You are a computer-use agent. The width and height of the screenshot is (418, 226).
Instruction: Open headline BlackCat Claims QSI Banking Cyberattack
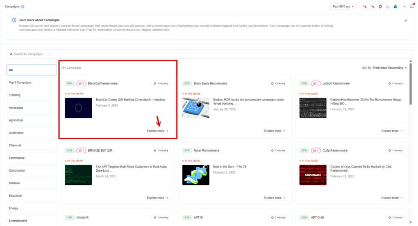point(131,100)
